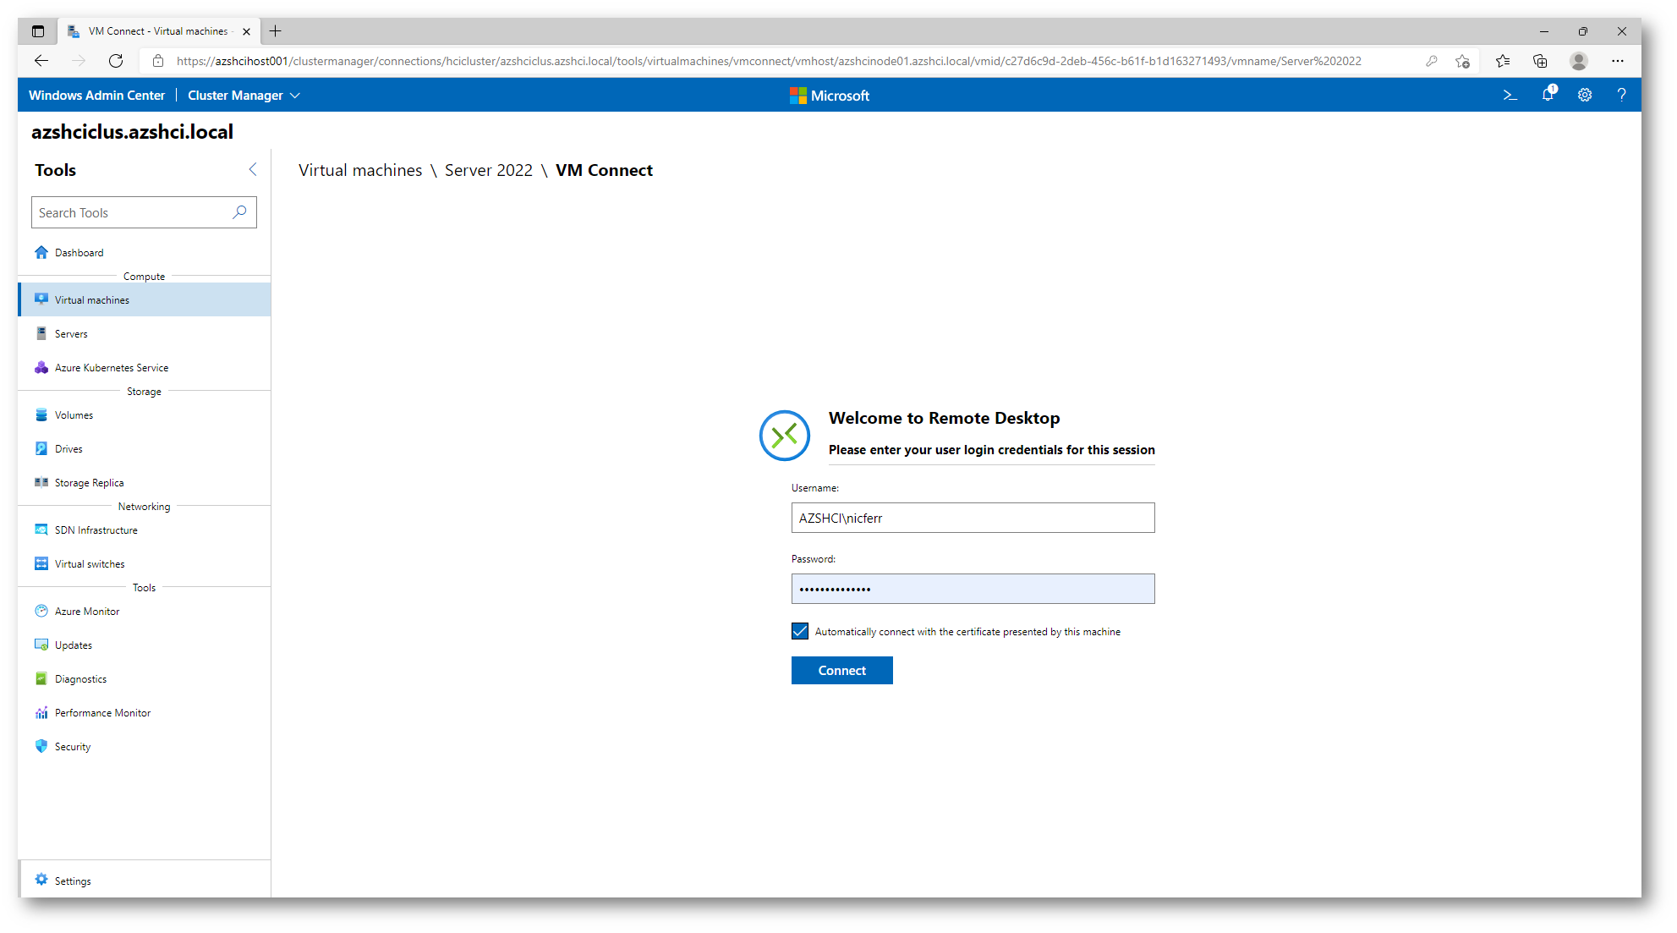Click the Connect button

click(841, 671)
